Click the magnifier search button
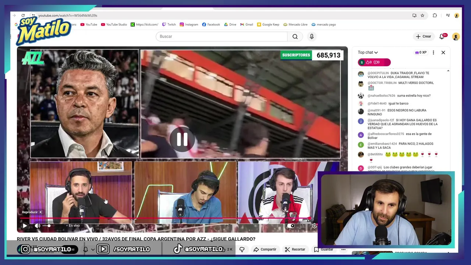Image resolution: width=471 pixels, height=265 pixels. pyautogui.click(x=295, y=36)
